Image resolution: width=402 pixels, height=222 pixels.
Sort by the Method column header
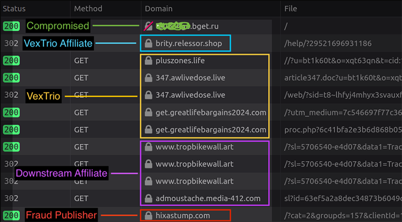click(88, 9)
